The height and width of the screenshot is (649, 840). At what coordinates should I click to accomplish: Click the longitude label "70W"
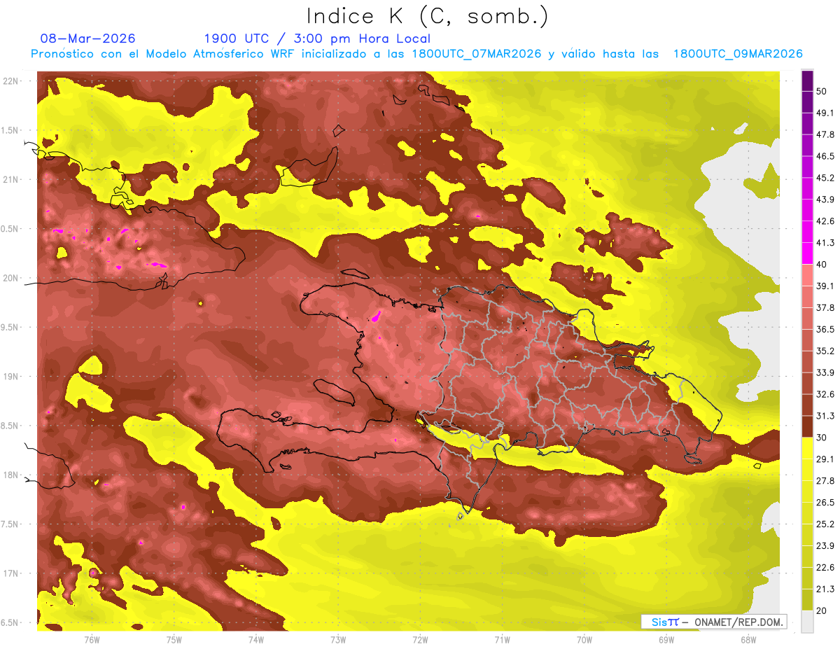(x=584, y=640)
